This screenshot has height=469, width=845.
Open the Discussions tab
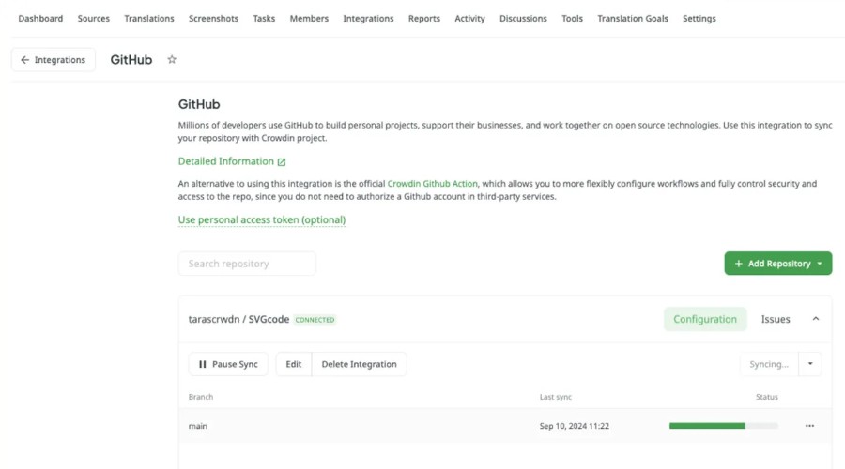(x=523, y=19)
